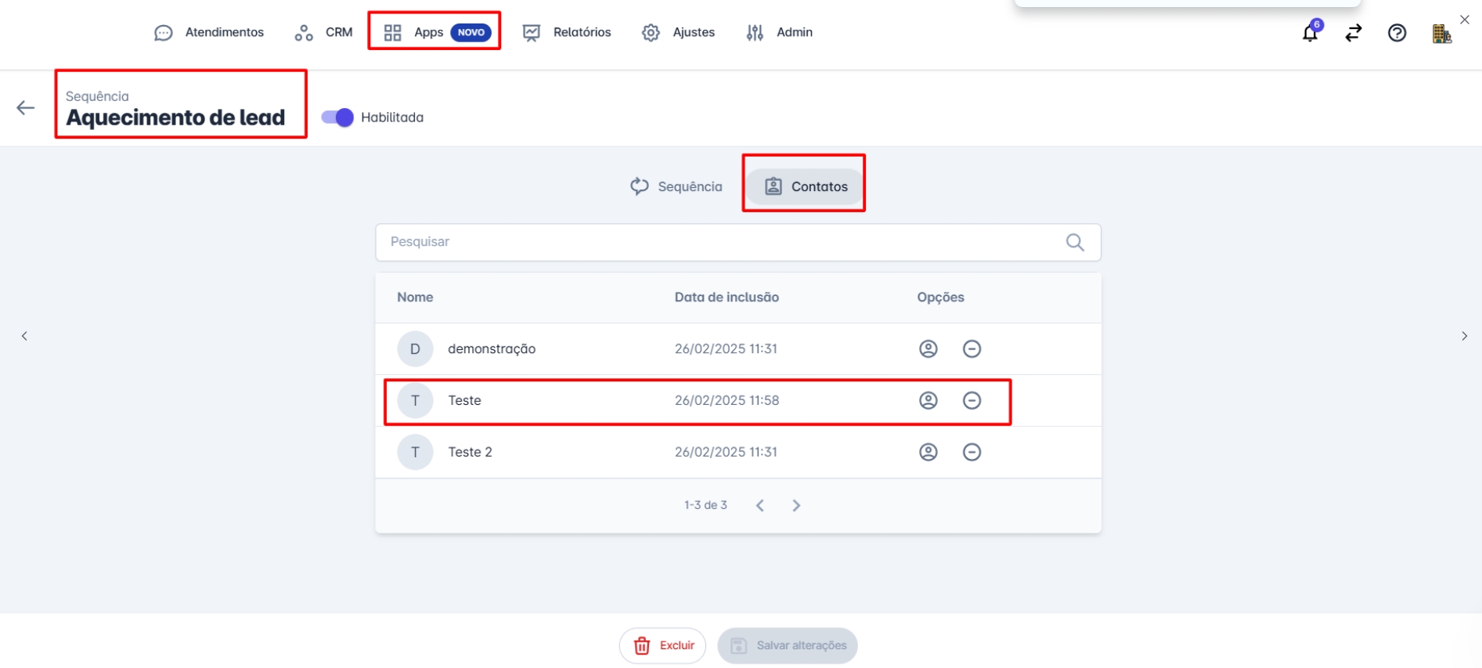1482x668 pixels.
Task: Remove contact Teste from sequence
Action: click(972, 401)
